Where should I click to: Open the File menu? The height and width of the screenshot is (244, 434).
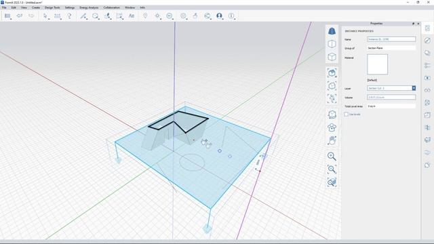[4, 7]
